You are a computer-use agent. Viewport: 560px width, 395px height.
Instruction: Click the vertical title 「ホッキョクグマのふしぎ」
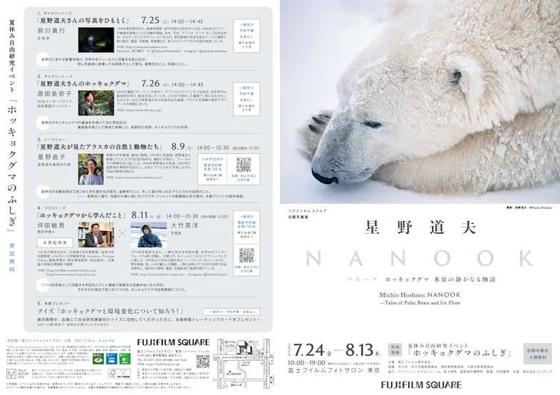[11, 164]
